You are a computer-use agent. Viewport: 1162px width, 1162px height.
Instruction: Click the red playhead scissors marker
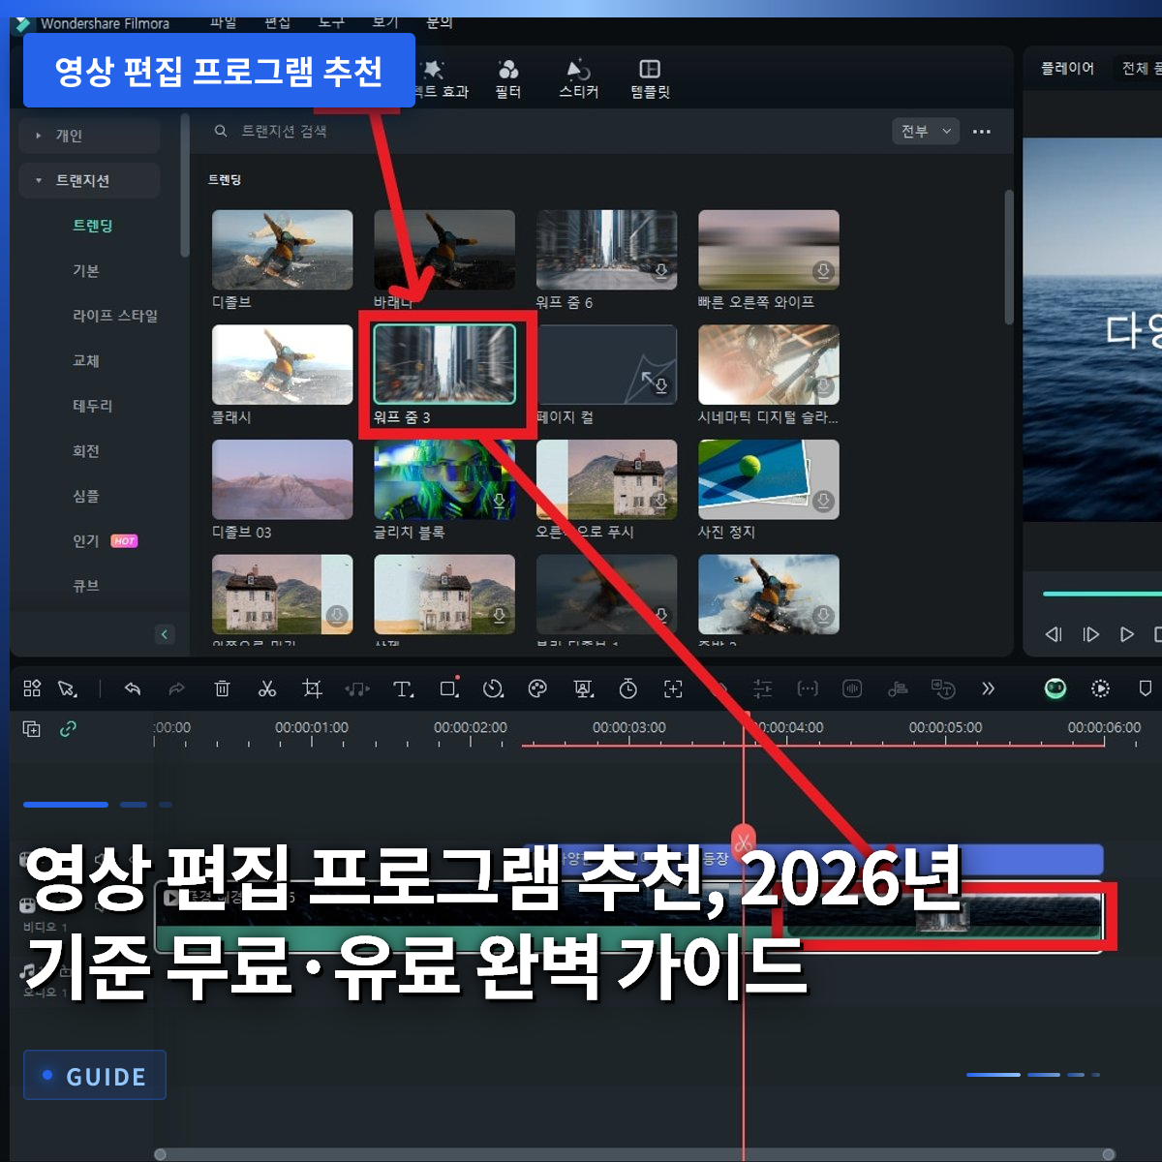743,841
